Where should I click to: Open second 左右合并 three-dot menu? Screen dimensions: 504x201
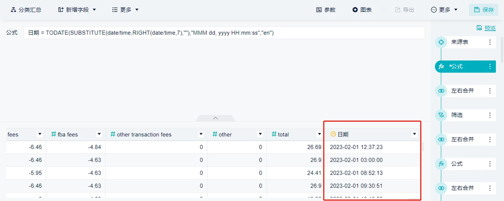pyautogui.click(x=490, y=139)
